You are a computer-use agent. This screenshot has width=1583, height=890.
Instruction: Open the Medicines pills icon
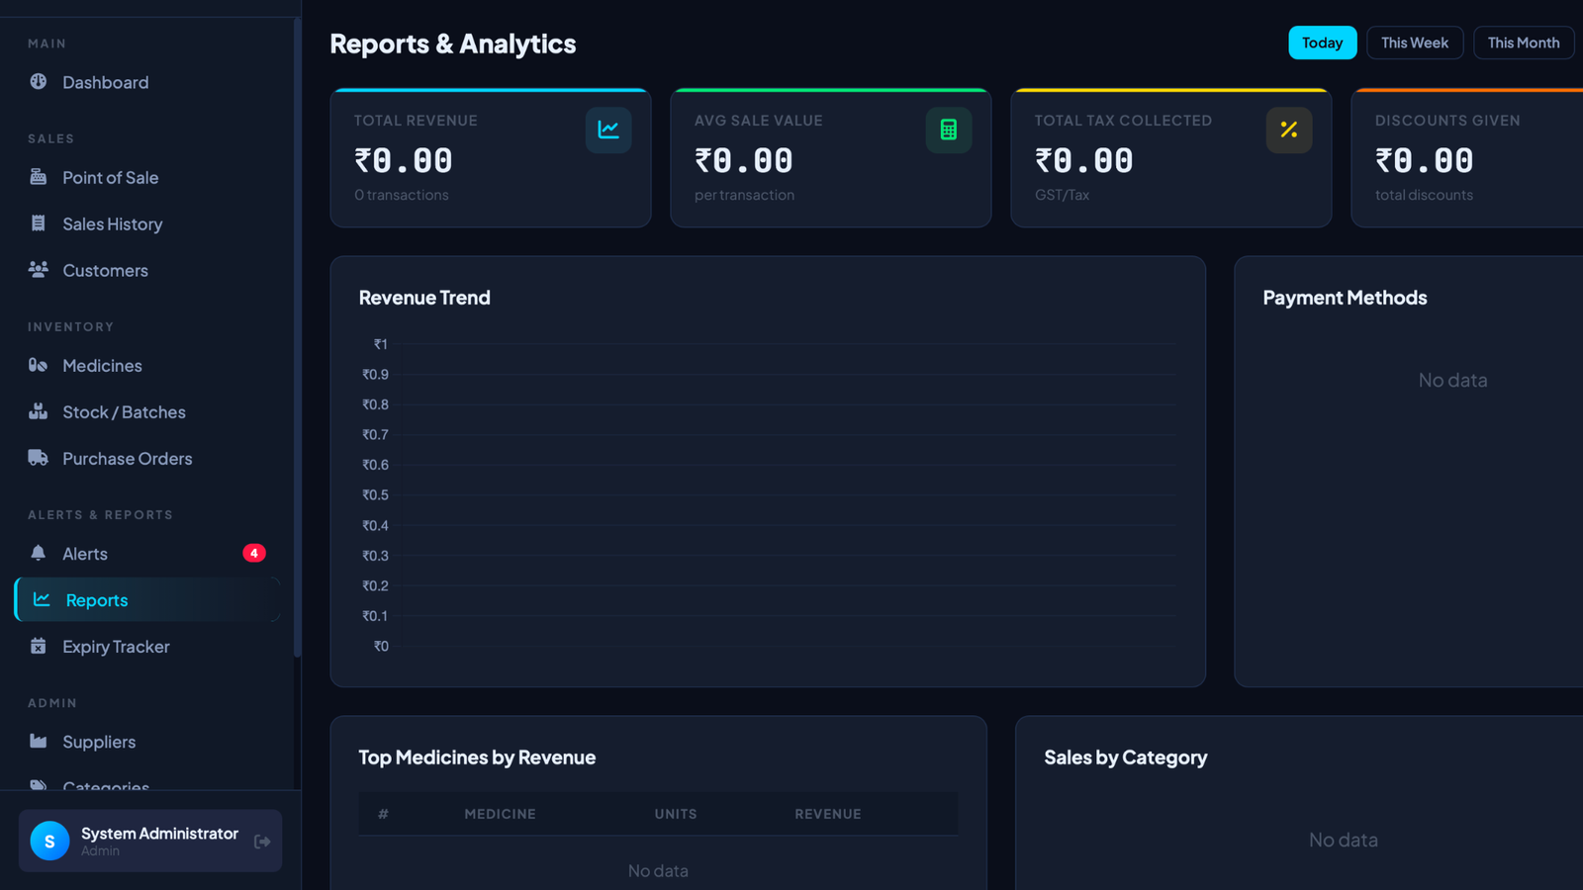tap(38, 365)
